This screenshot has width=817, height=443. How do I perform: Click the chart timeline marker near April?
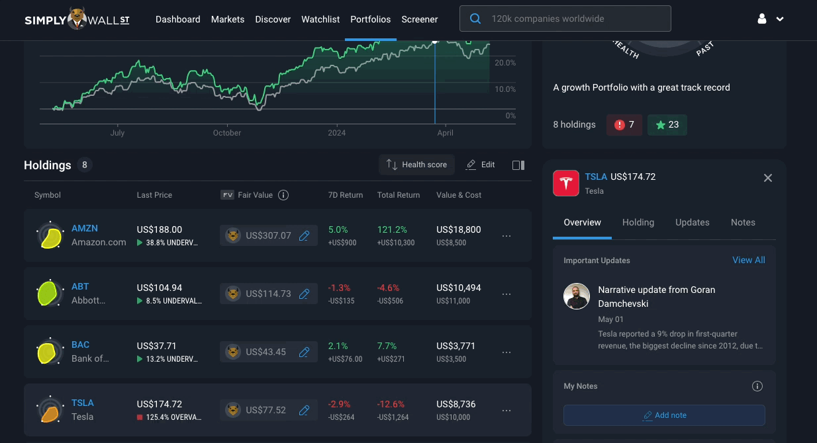pyautogui.click(x=435, y=42)
